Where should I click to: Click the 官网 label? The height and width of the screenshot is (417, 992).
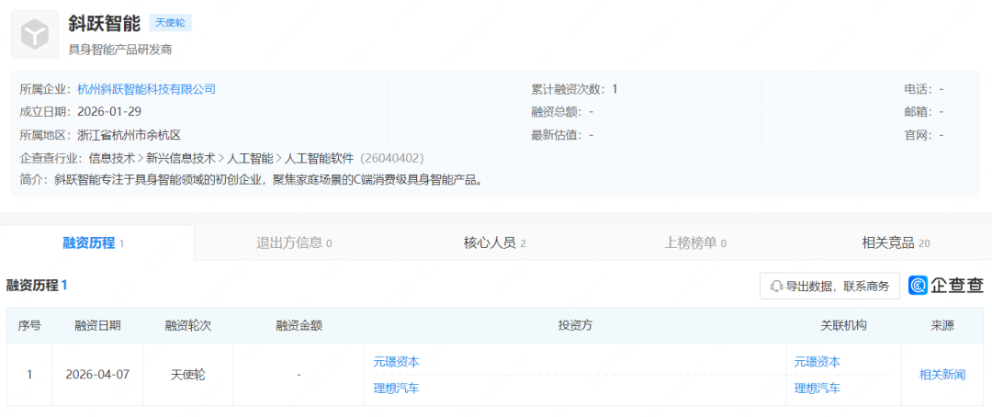(919, 135)
